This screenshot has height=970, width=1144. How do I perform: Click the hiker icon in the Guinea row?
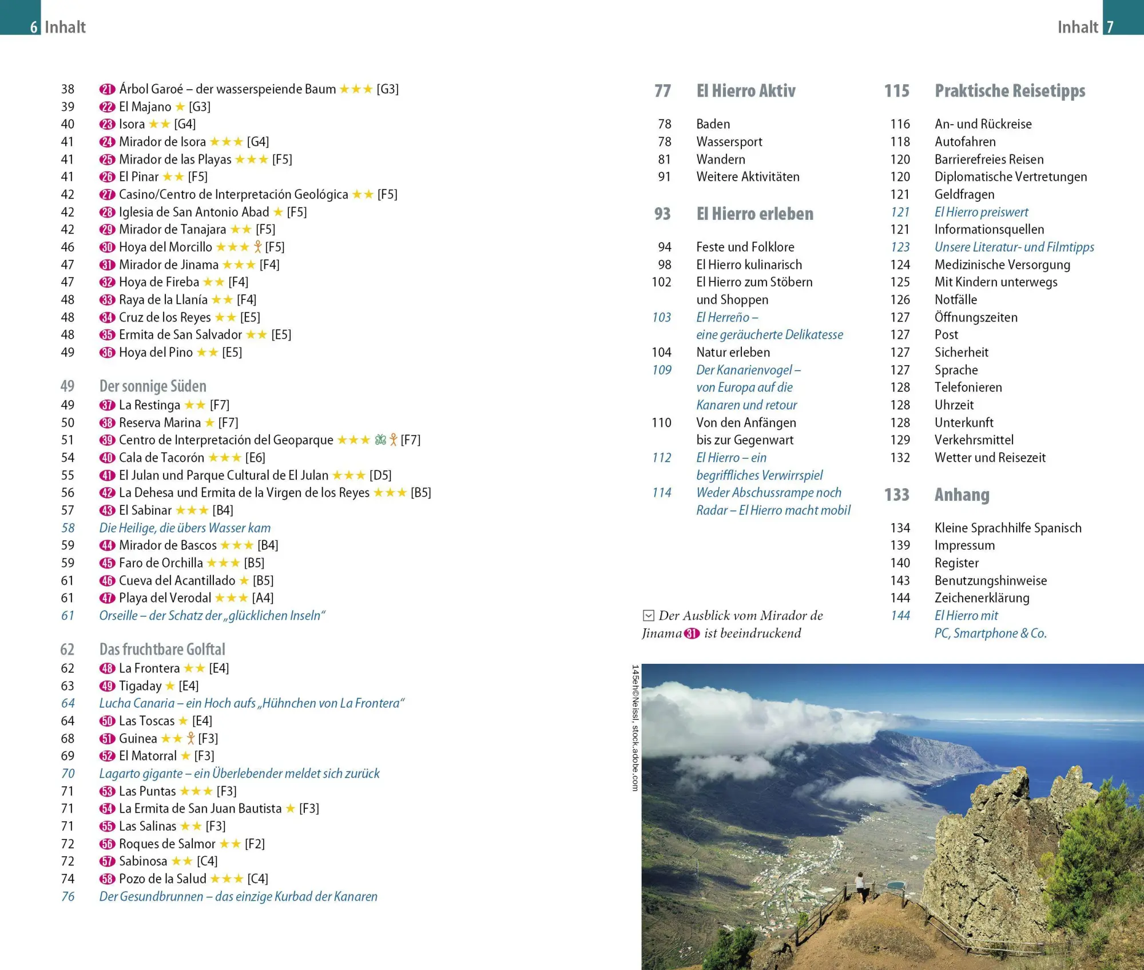[x=190, y=738]
